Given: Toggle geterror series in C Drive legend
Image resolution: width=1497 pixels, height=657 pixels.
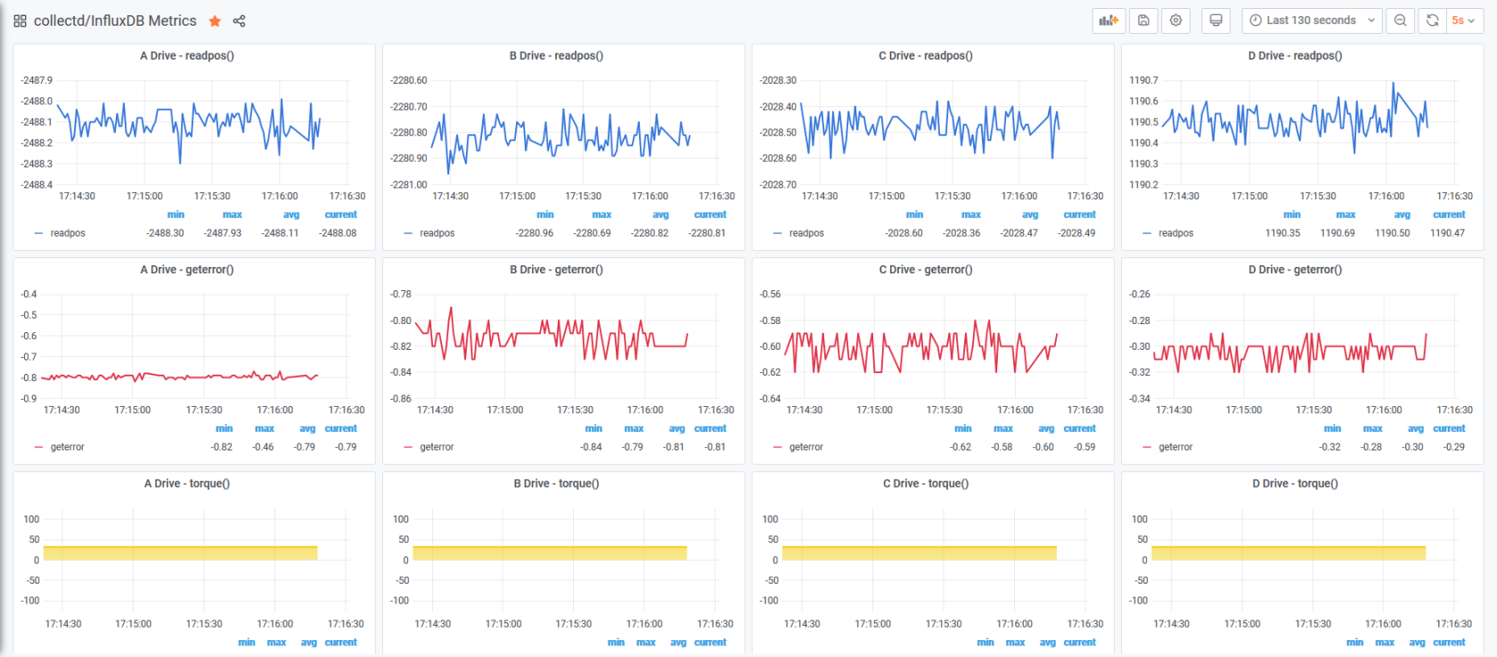Looking at the screenshot, I should pos(806,447).
